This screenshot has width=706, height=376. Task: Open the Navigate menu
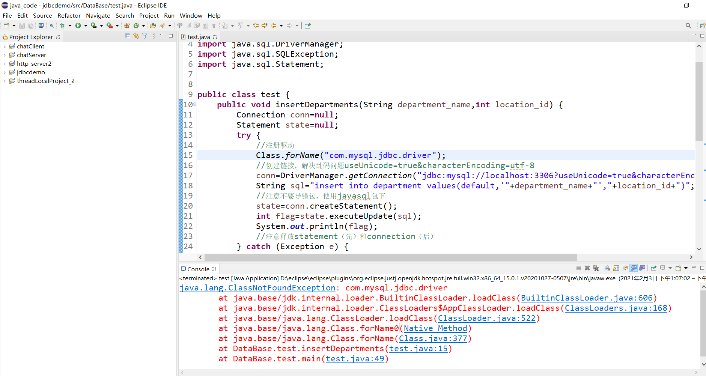pyautogui.click(x=98, y=15)
